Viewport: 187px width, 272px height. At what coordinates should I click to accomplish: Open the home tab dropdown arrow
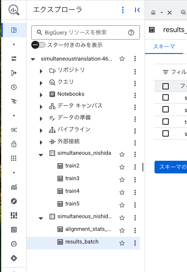click(x=162, y=13)
